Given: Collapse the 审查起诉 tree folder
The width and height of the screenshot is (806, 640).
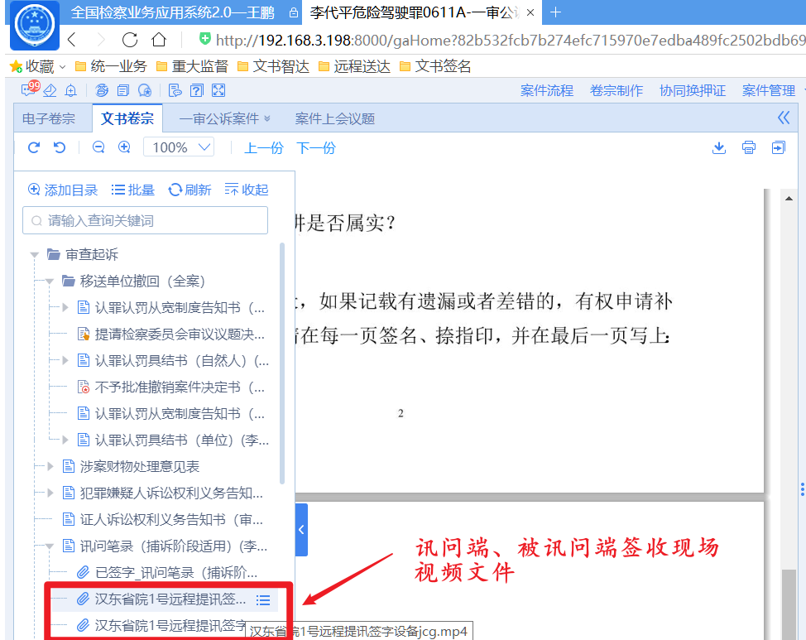Looking at the screenshot, I should point(35,254).
